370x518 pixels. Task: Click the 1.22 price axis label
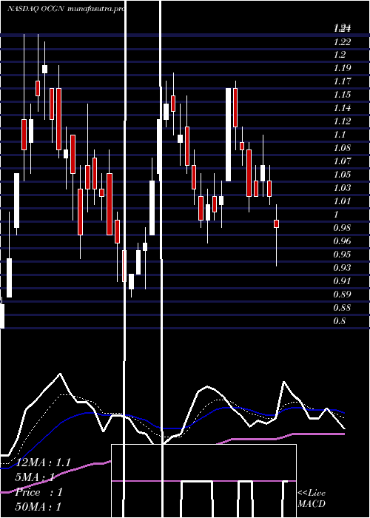342,41
